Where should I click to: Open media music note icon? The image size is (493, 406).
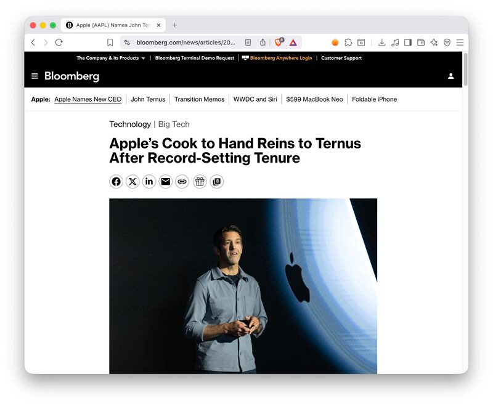tap(395, 43)
